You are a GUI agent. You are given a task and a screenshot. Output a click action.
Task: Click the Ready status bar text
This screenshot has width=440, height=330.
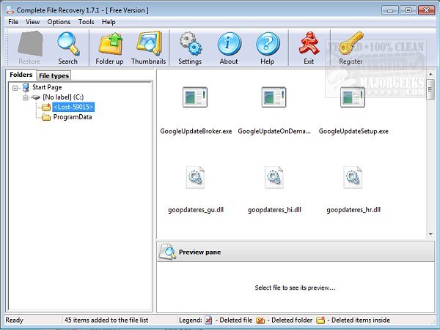tap(15, 320)
